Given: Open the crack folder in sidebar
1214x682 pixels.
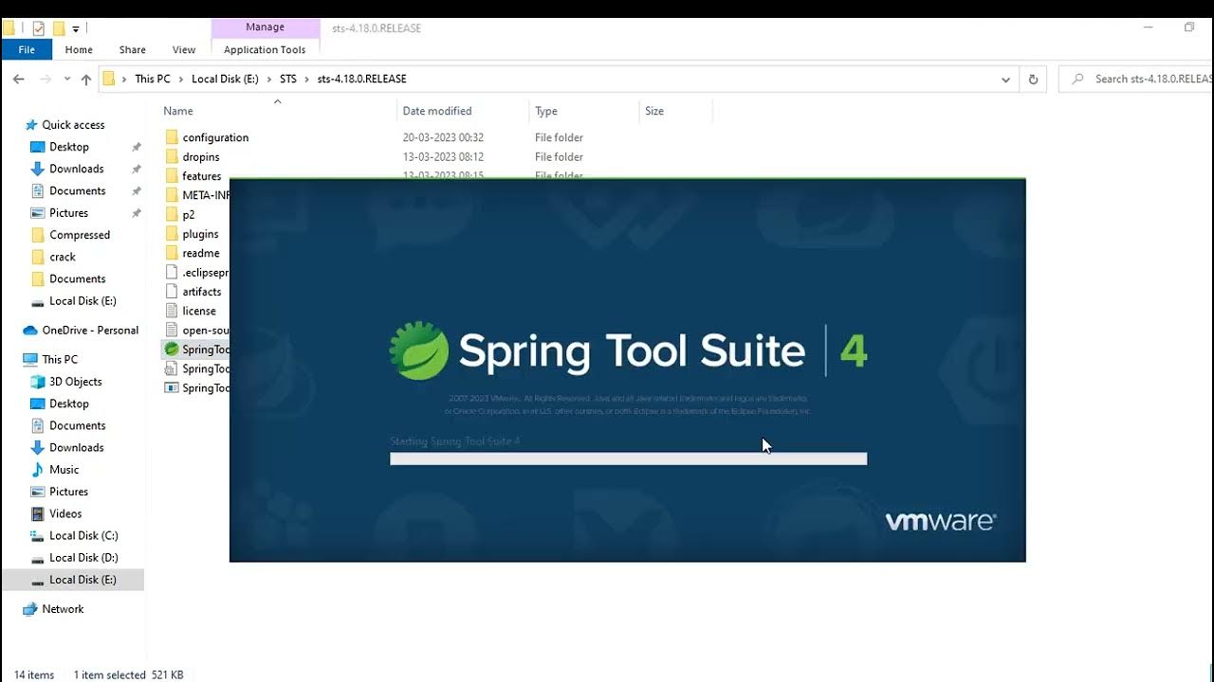Looking at the screenshot, I should point(63,257).
